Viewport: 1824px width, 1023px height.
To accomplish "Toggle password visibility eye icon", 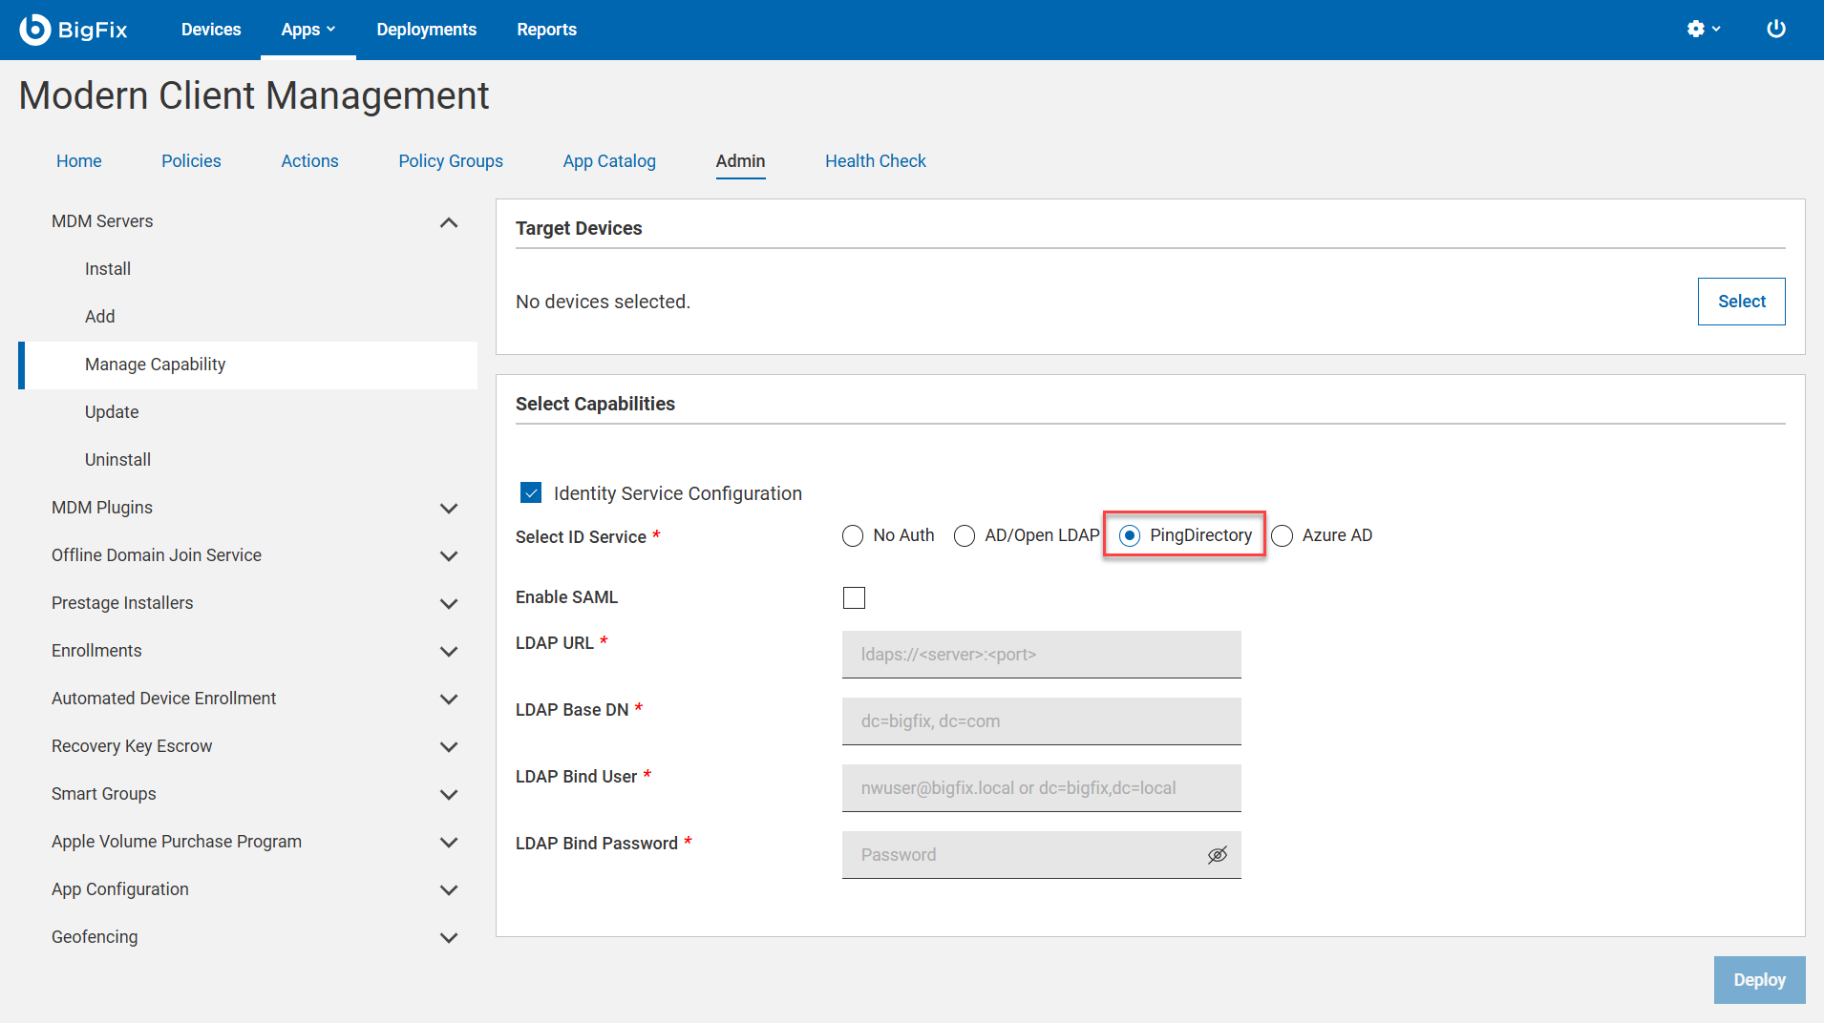I will [x=1217, y=855].
